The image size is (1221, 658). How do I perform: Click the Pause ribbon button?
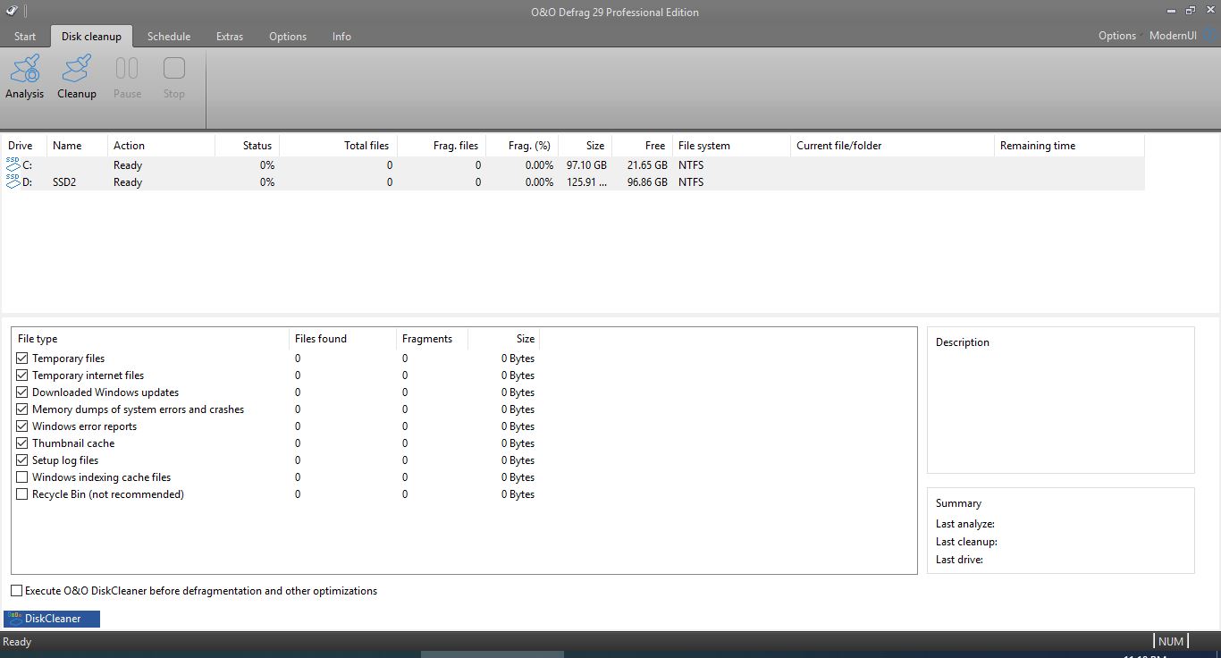tap(127, 77)
